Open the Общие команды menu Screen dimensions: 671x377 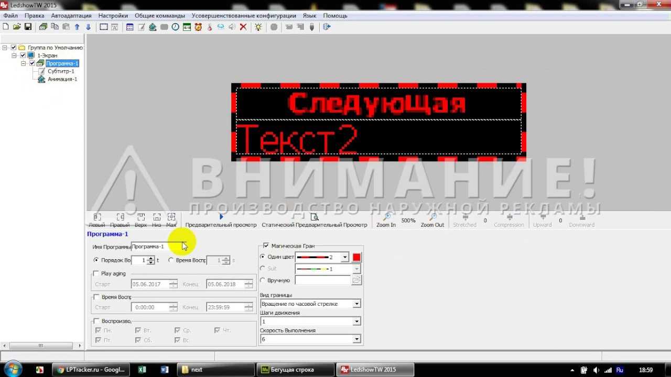coord(160,16)
